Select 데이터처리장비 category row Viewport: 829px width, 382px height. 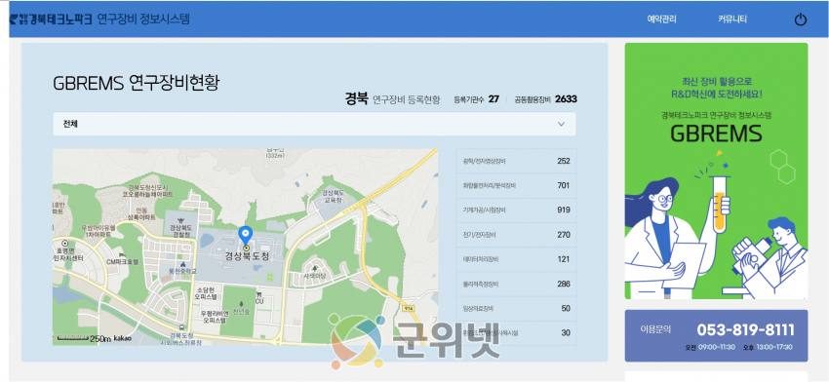pos(516,259)
